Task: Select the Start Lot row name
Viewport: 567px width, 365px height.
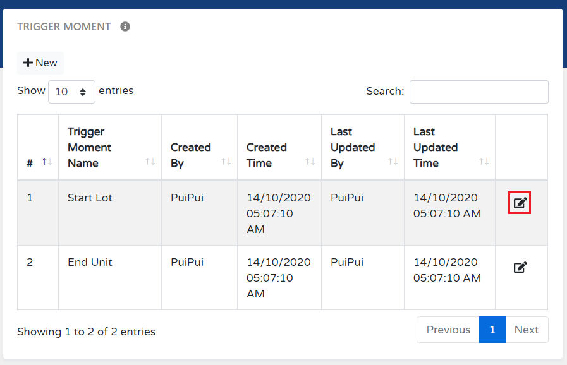Action: click(90, 198)
